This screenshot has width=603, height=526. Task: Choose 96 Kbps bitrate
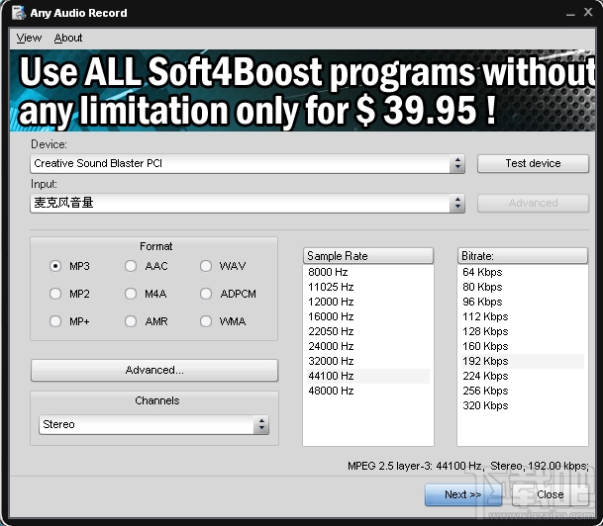tap(523, 302)
